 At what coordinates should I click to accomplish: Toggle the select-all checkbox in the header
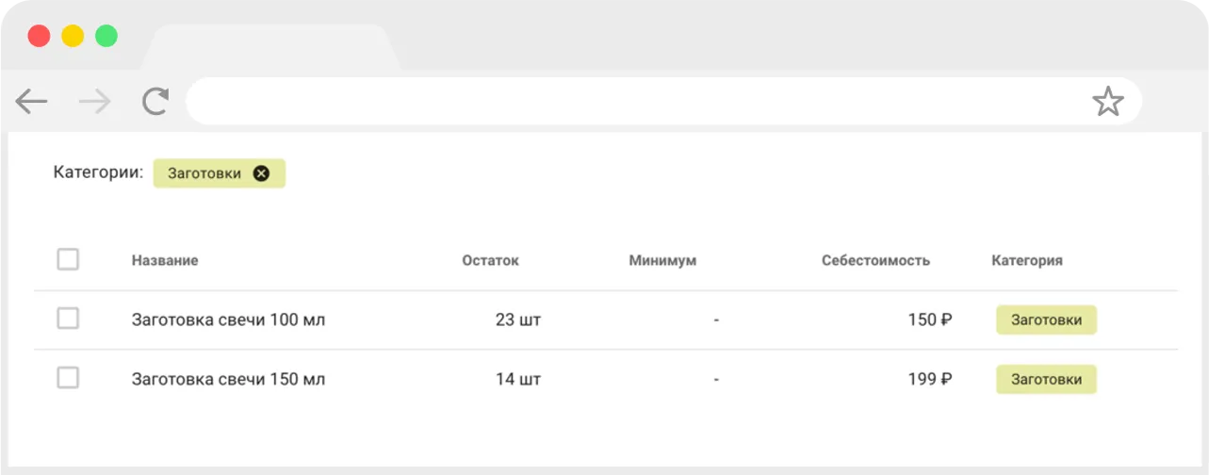coord(68,259)
